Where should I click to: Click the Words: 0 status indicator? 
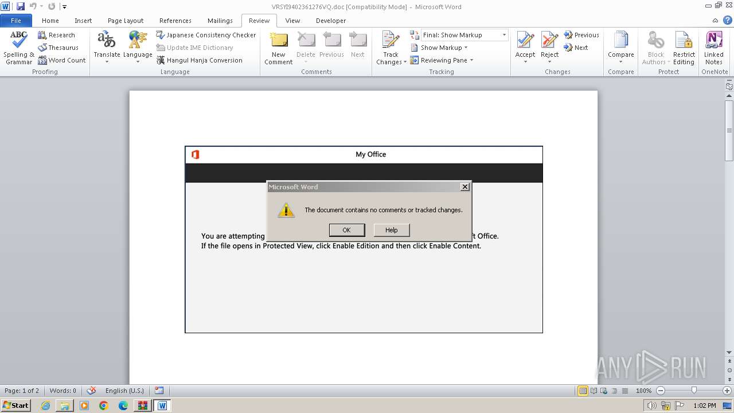(x=63, y=391)
